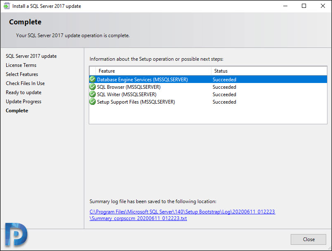This screenshot has width=332, height=251.
Task: Click Succeeded status for Setup Support Files
Action: click(224, 102)
